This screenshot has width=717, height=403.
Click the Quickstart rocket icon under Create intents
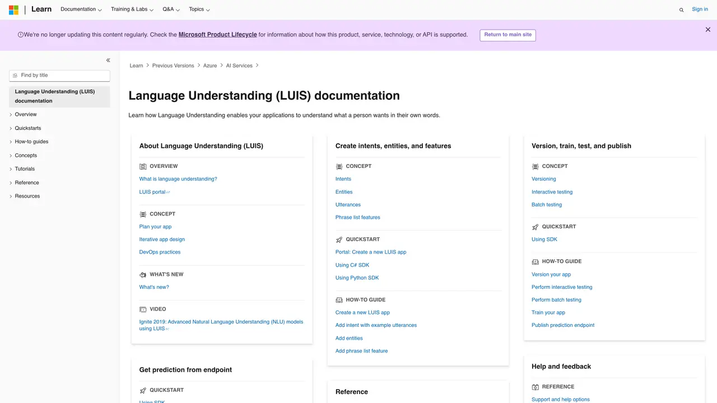(x=339, y=240)
